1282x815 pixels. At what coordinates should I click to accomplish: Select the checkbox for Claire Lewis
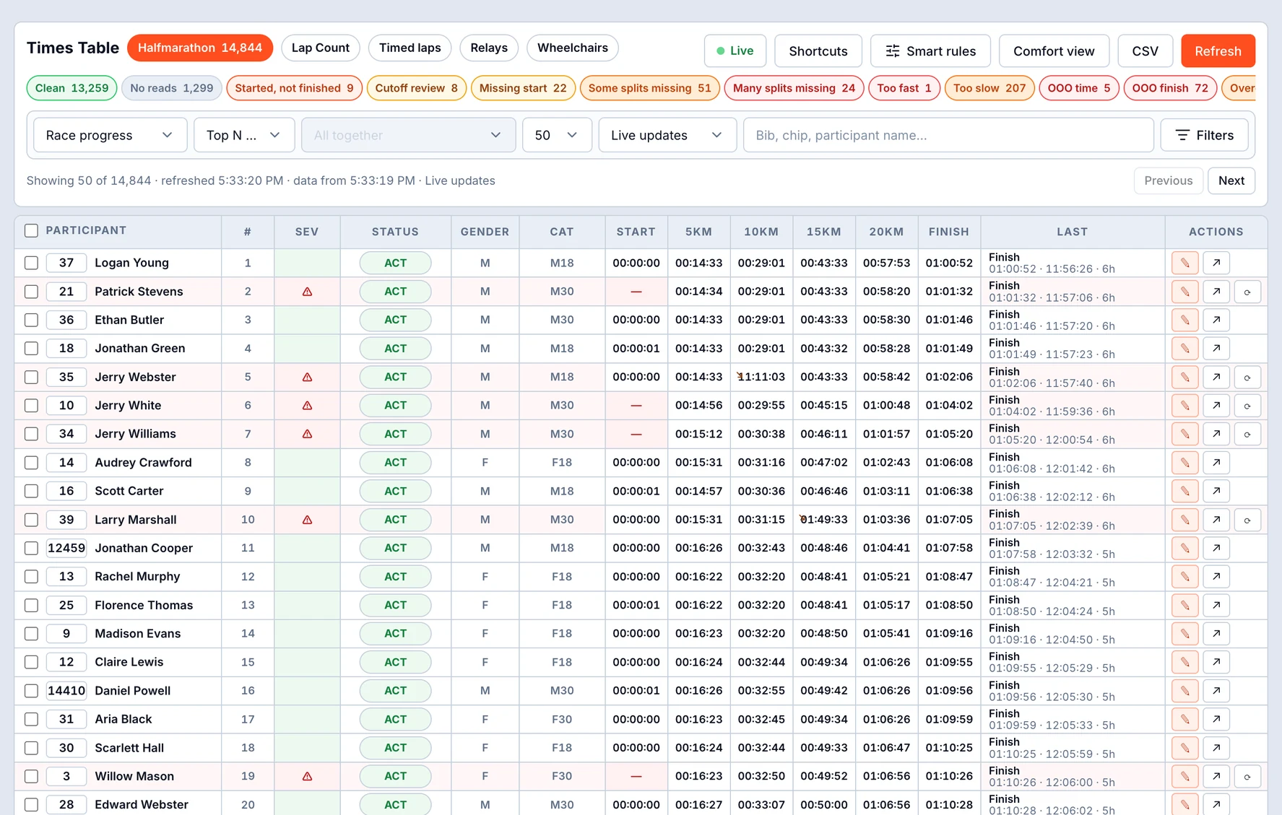[x=31, y=662]
